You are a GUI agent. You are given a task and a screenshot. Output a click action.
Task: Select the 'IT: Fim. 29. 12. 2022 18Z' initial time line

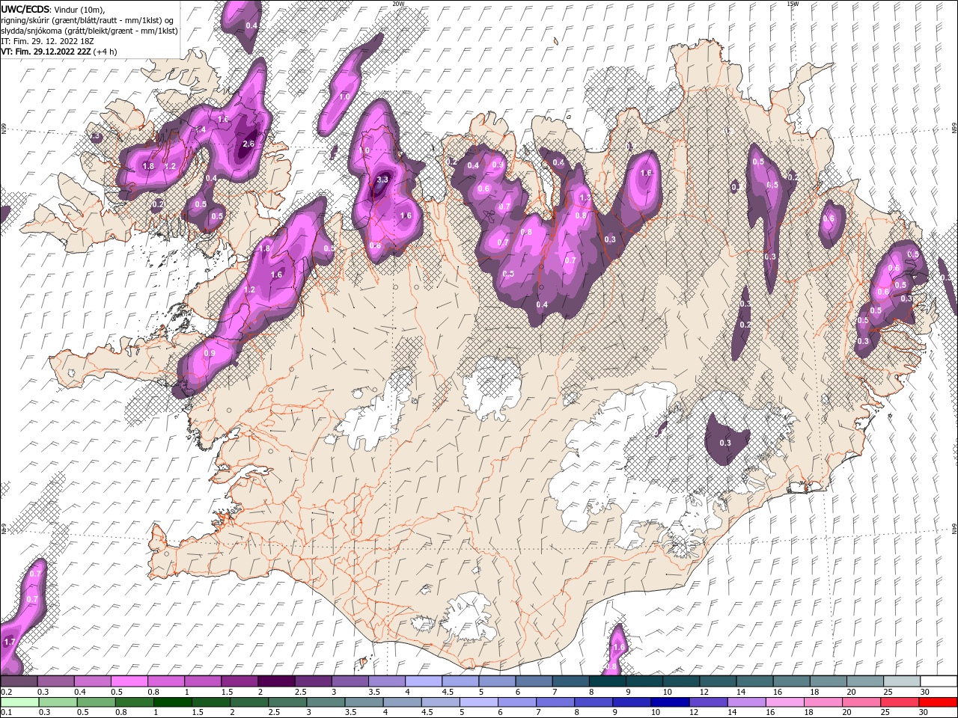(48, 41)
